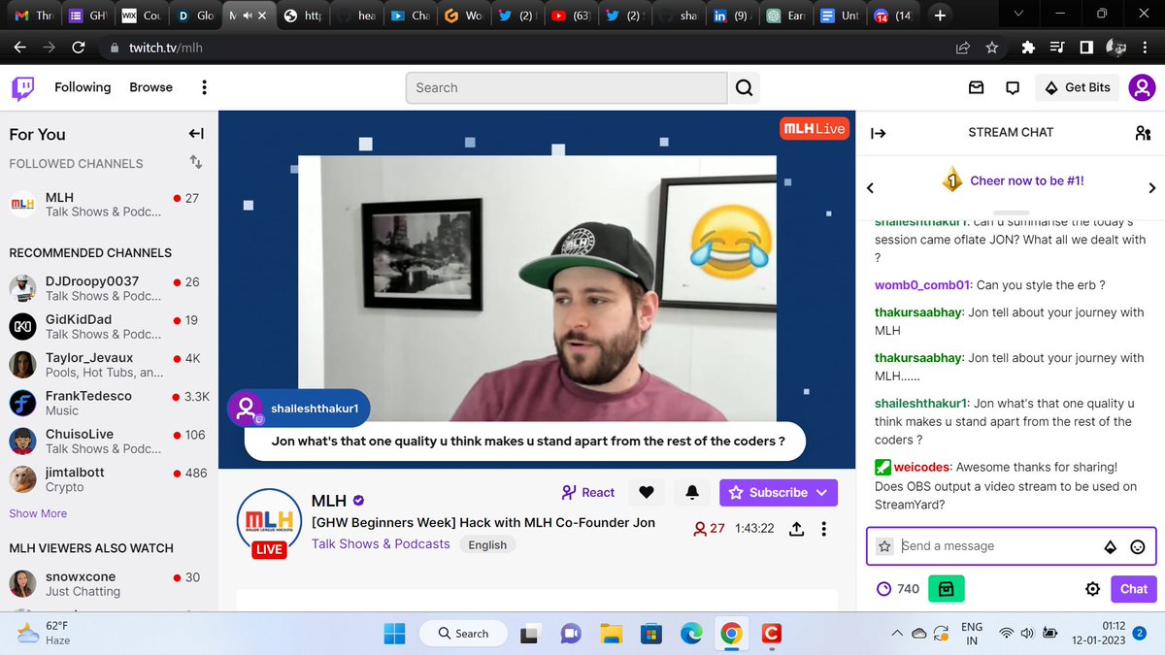Viewport: 1165px width, 655px height.
Task: Open the whispers speech bubble icon
Action: pos(1013,87)
